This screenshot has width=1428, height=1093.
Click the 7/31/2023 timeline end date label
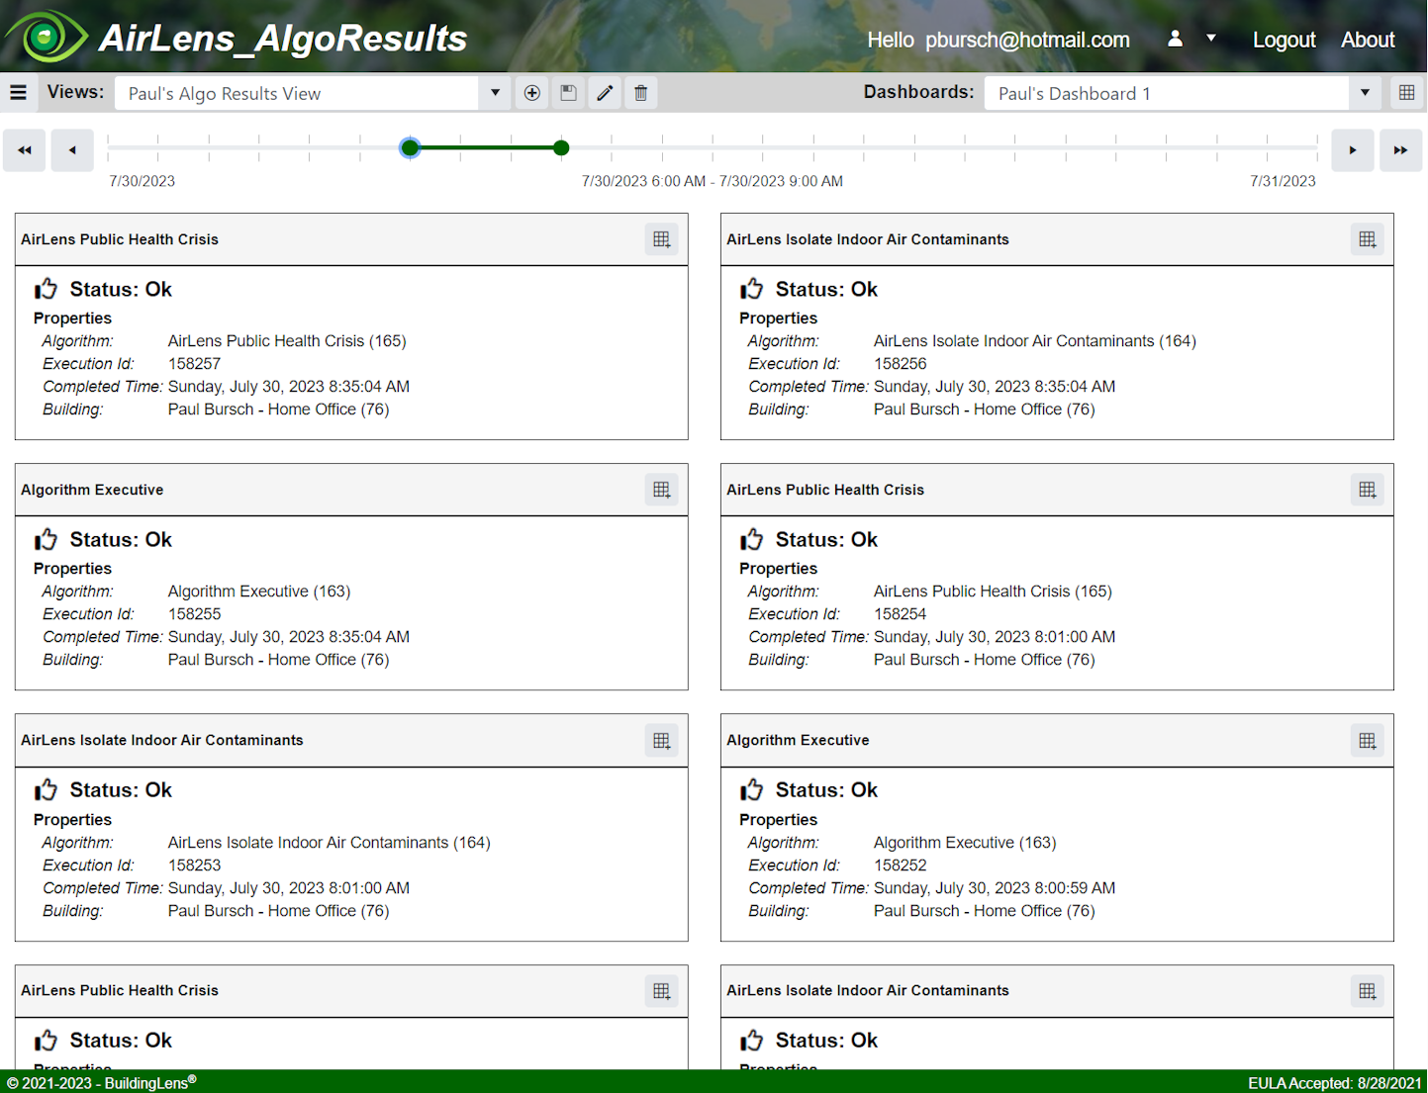coord(1283,181)
